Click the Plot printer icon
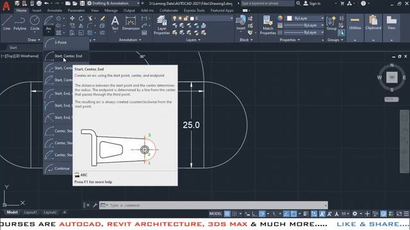 (x=39, y=3)
